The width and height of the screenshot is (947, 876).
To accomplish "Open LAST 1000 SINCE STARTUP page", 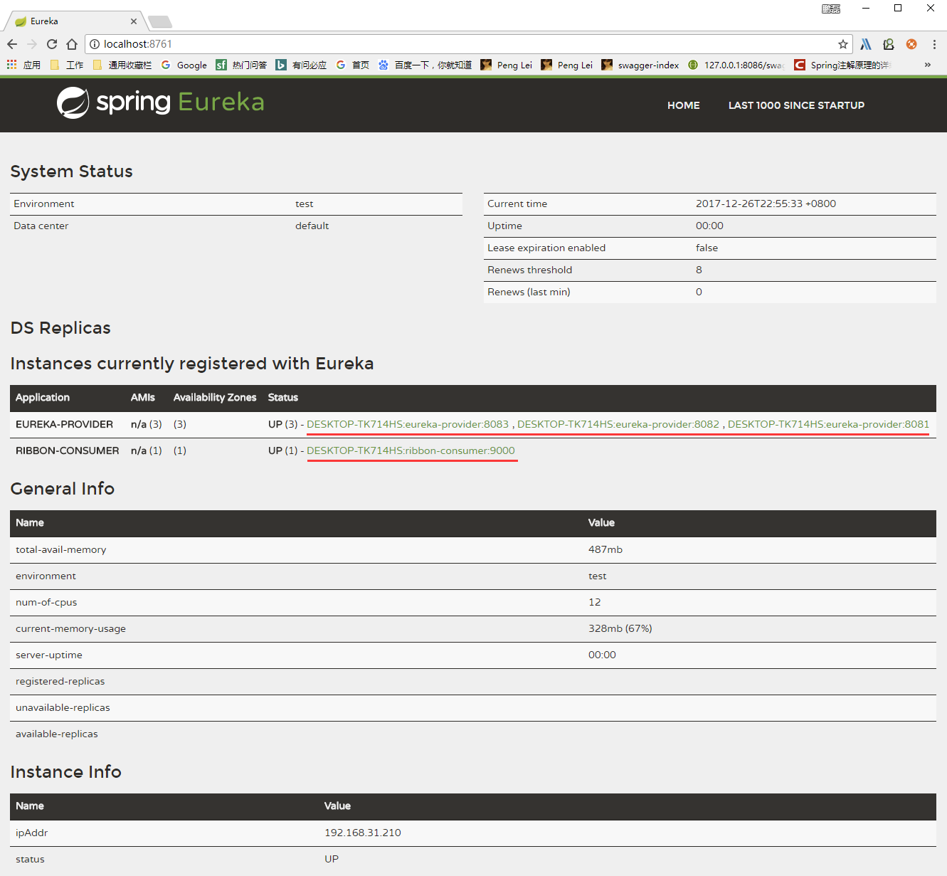I will coord(796,105).
